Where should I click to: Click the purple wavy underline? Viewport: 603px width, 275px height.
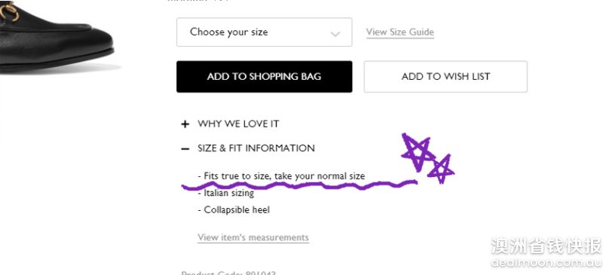coord(299,185)
